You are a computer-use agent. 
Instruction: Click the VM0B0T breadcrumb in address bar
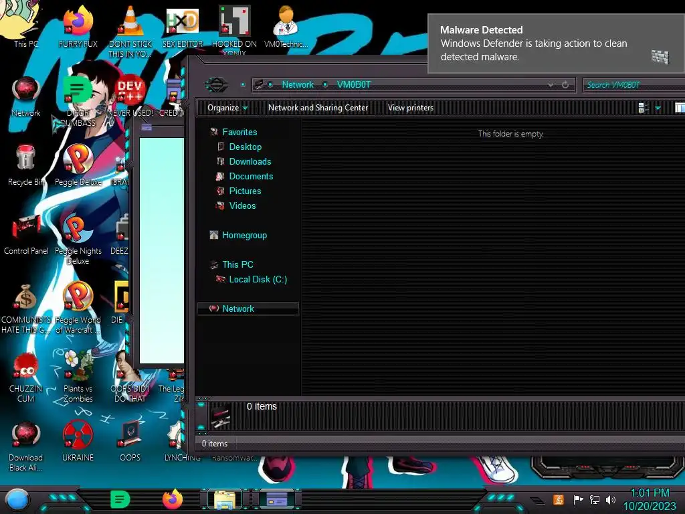tap(353, 85)
